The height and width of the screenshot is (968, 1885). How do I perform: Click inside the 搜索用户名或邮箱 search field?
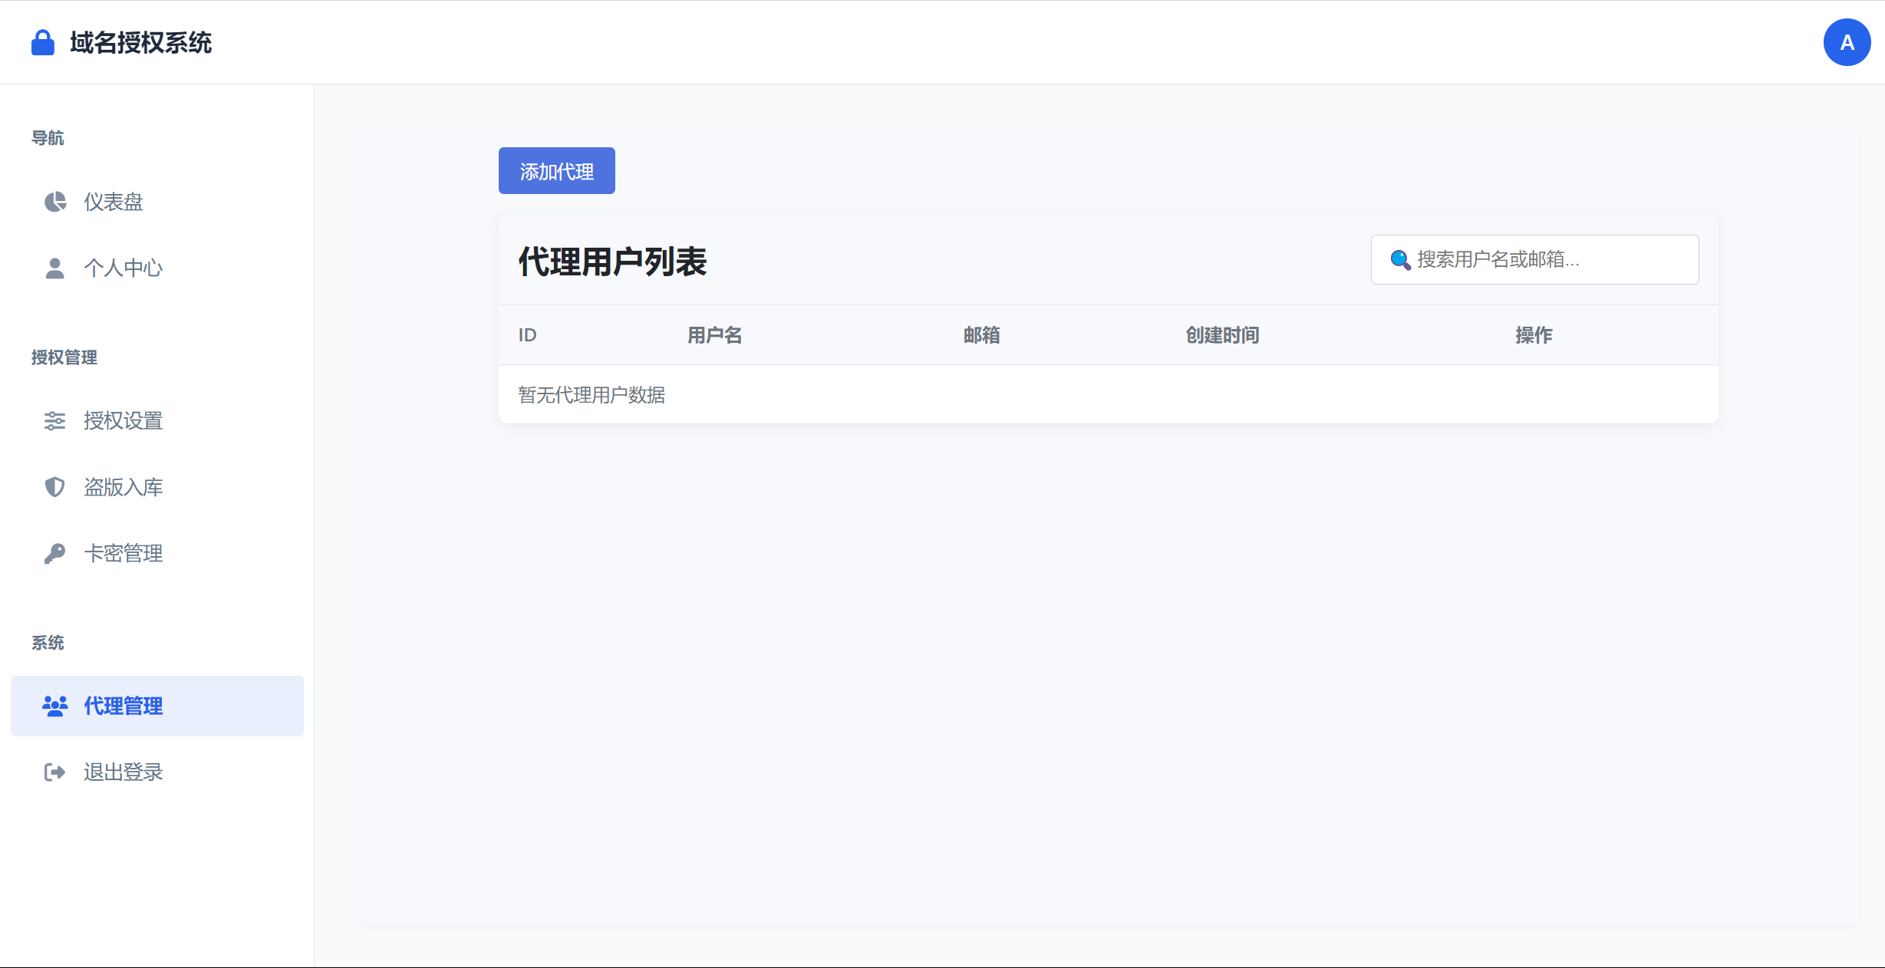(1534, 260)
